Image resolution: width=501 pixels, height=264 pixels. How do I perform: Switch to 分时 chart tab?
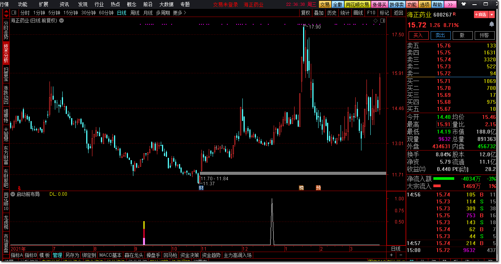point(25,13)
